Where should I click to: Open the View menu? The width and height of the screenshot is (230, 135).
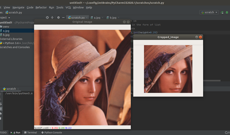click(x=7, y=7)
